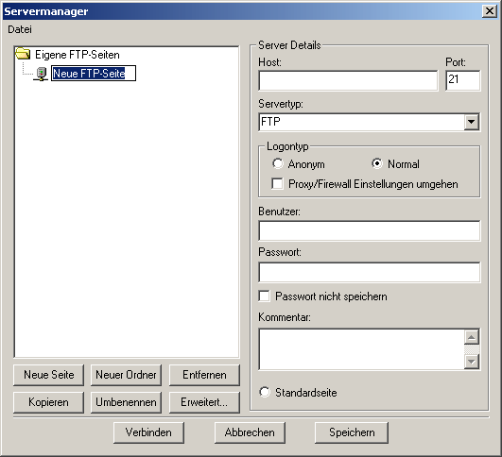Click Entfernen to remove the site
The width and height of the screenshot is (502, 457).
coord(204,375)
